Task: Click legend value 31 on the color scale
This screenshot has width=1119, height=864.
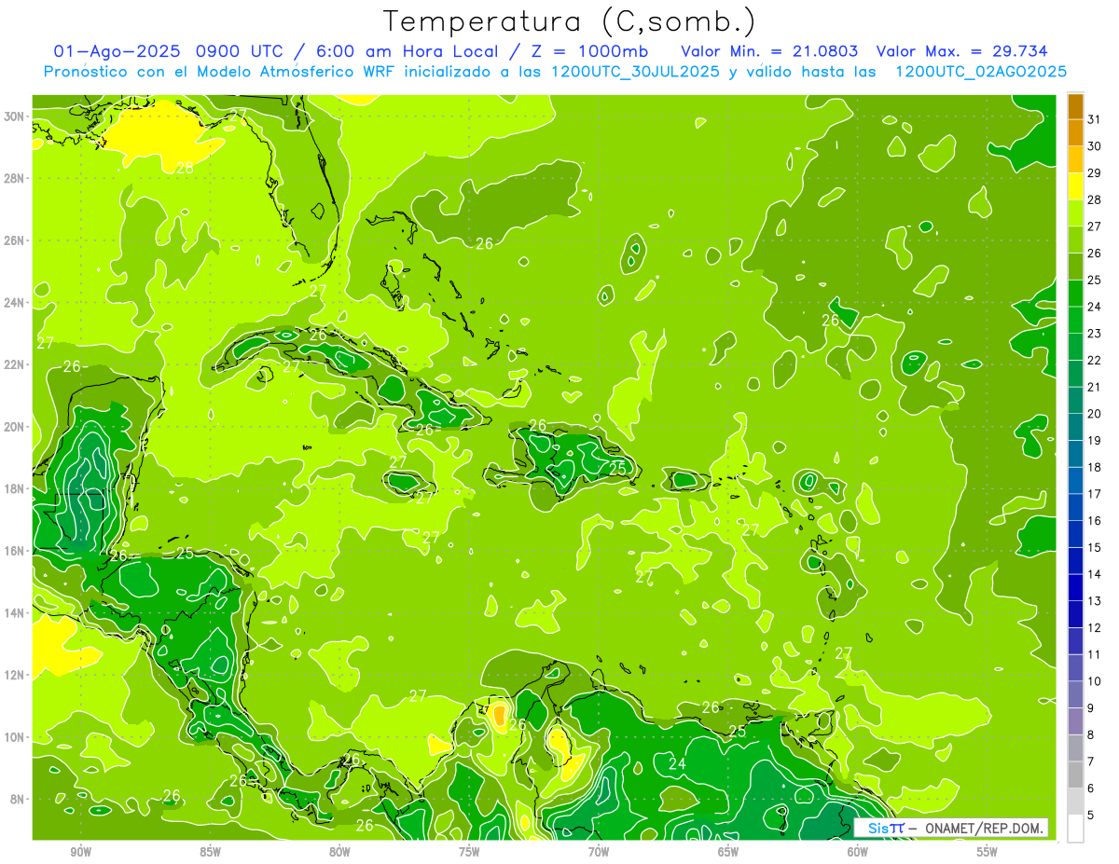Action: [x=1095, y=119]
